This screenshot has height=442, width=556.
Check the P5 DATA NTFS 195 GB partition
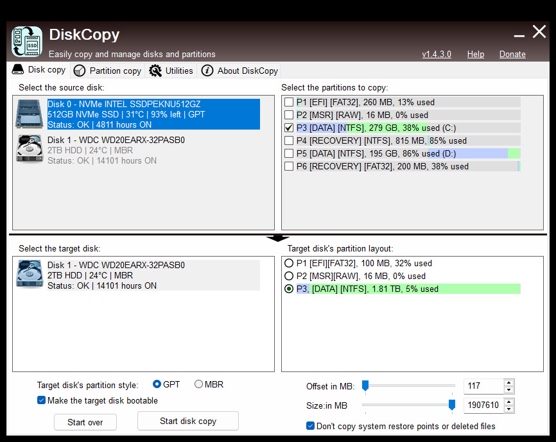click(289, 153)
